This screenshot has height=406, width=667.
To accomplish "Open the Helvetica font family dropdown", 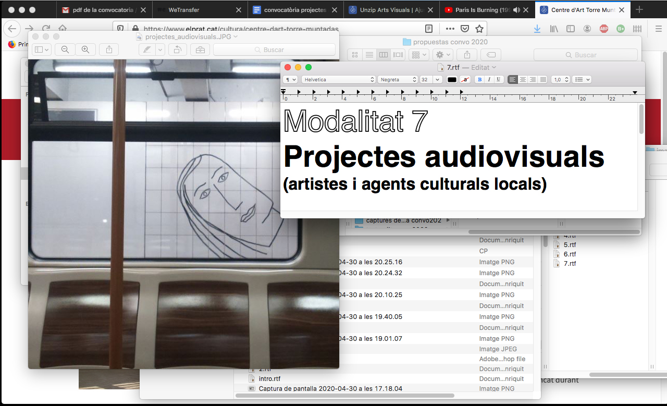I will [338, 80].
